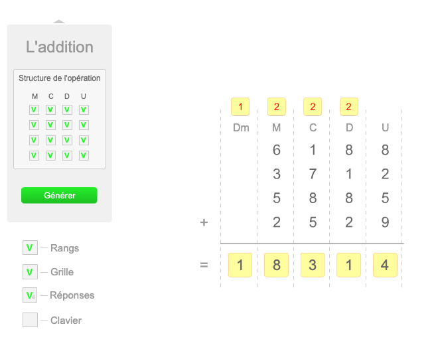Select the carry box above Dm column

(x=240, y=106)
